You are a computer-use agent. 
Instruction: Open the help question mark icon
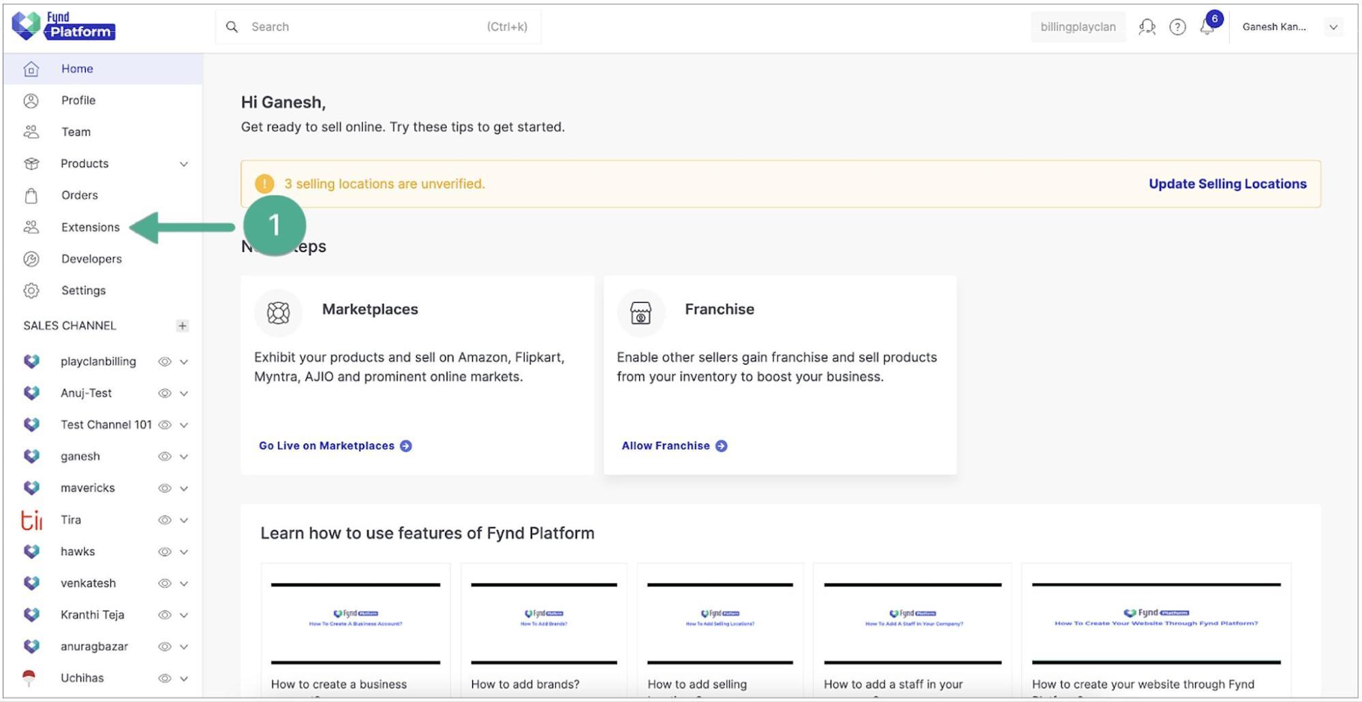1177,27
